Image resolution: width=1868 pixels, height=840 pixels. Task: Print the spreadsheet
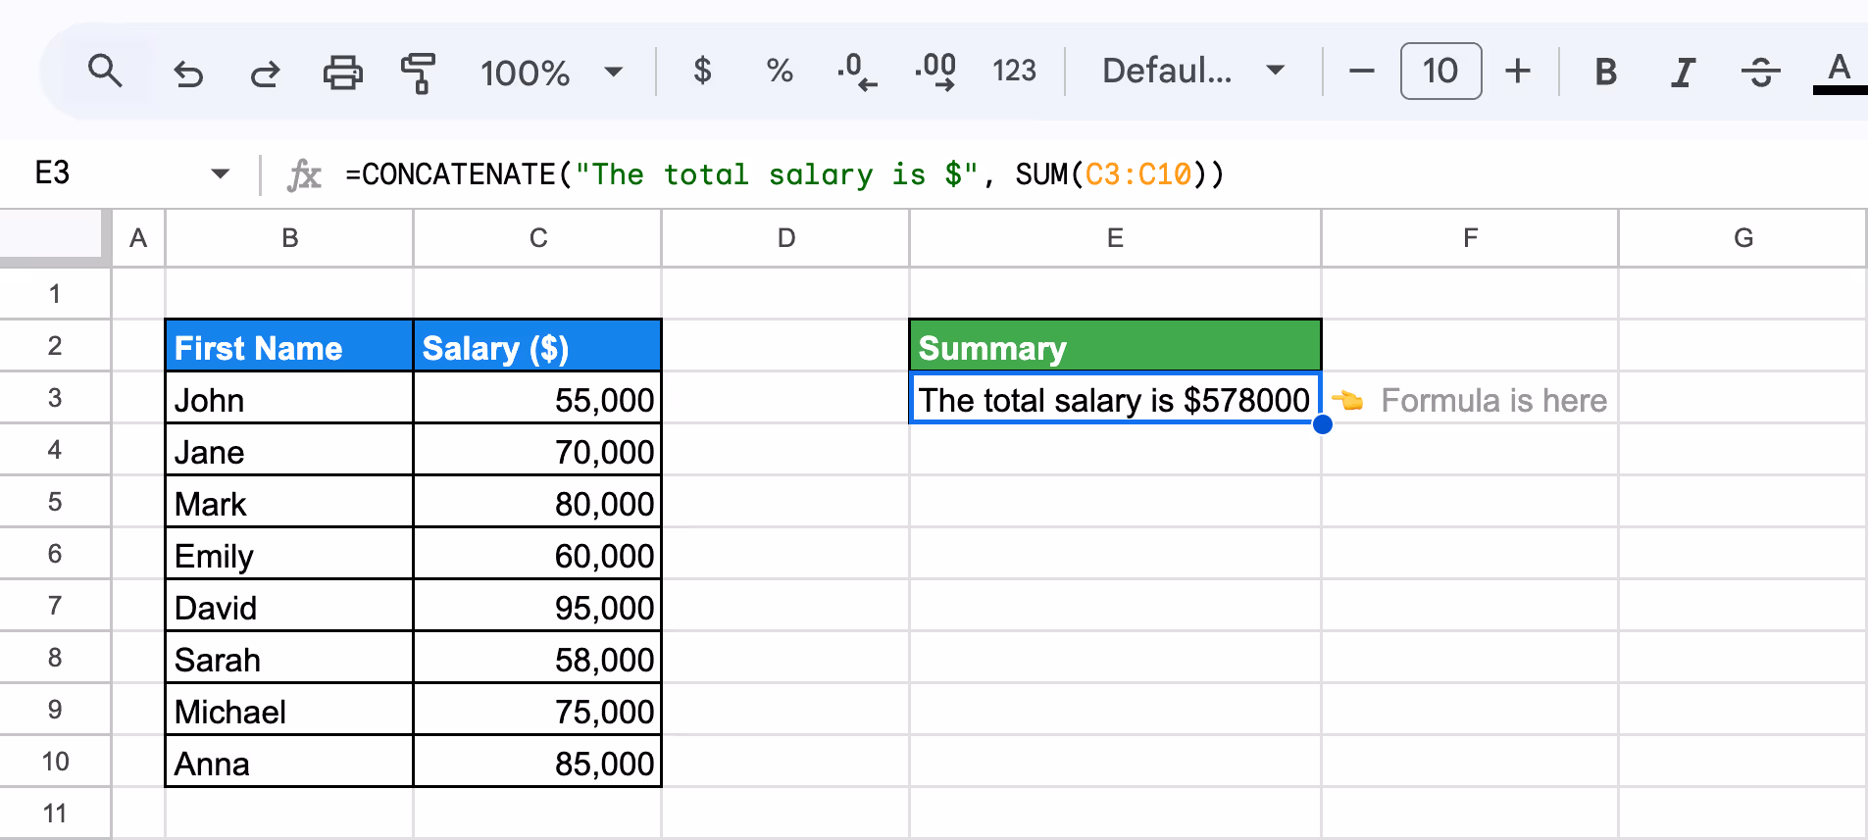pyautogui.click(x=342, y=73)
